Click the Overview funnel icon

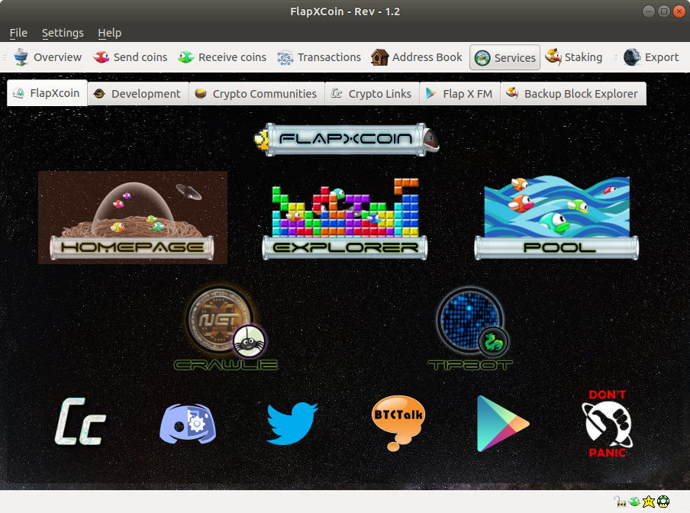click(x=21, y=57)
